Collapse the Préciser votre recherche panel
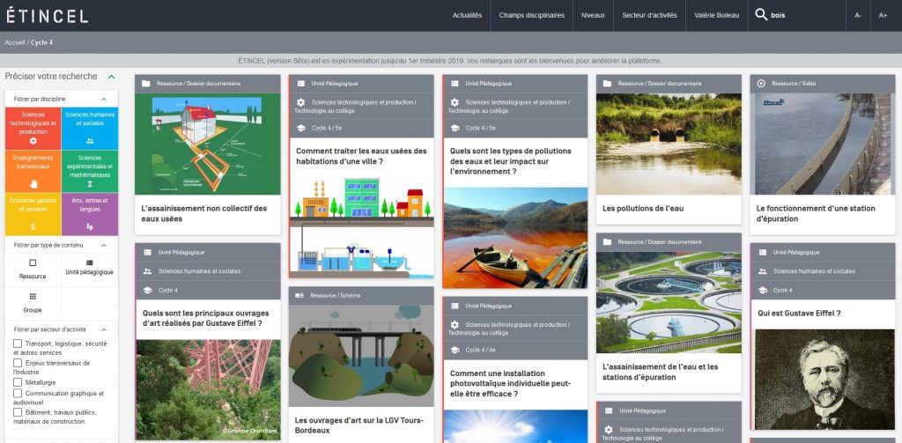This screenshot has width=902, height=443. click(111, 77)
